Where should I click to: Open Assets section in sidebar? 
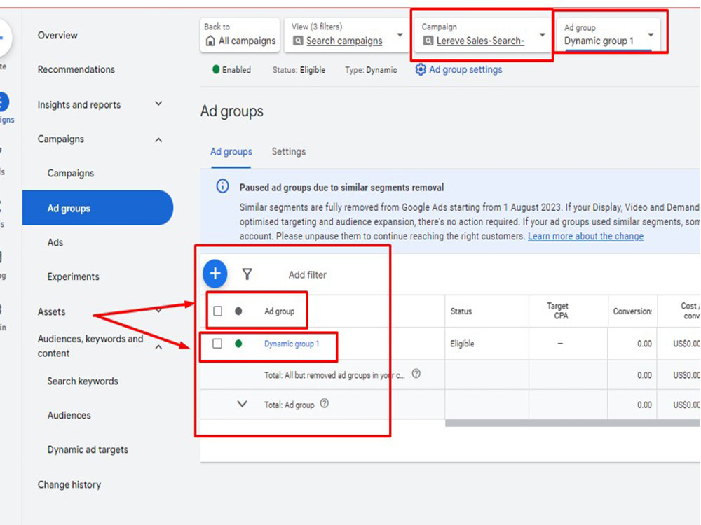click(x=51, y=311)
